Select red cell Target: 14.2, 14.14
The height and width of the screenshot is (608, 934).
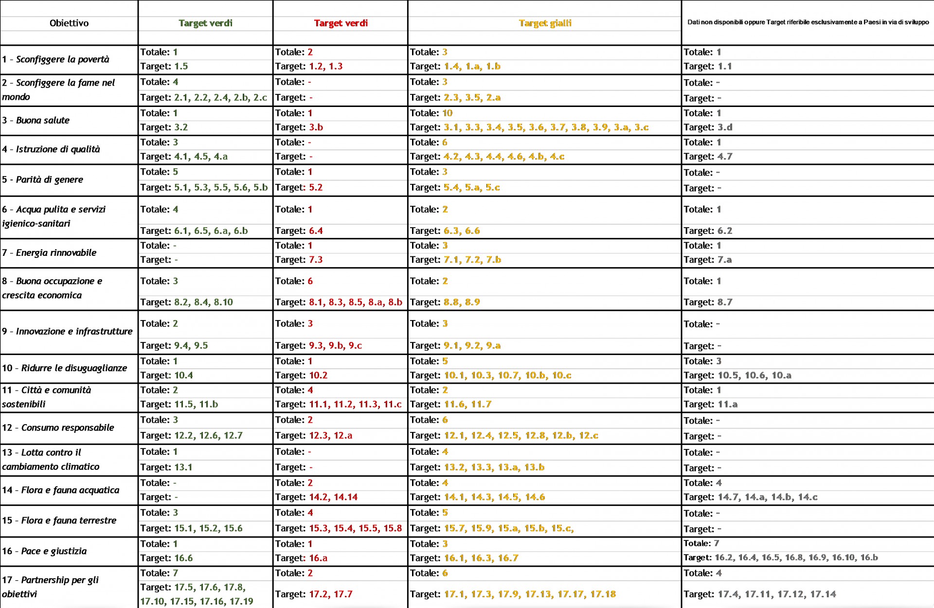point(316,497)
